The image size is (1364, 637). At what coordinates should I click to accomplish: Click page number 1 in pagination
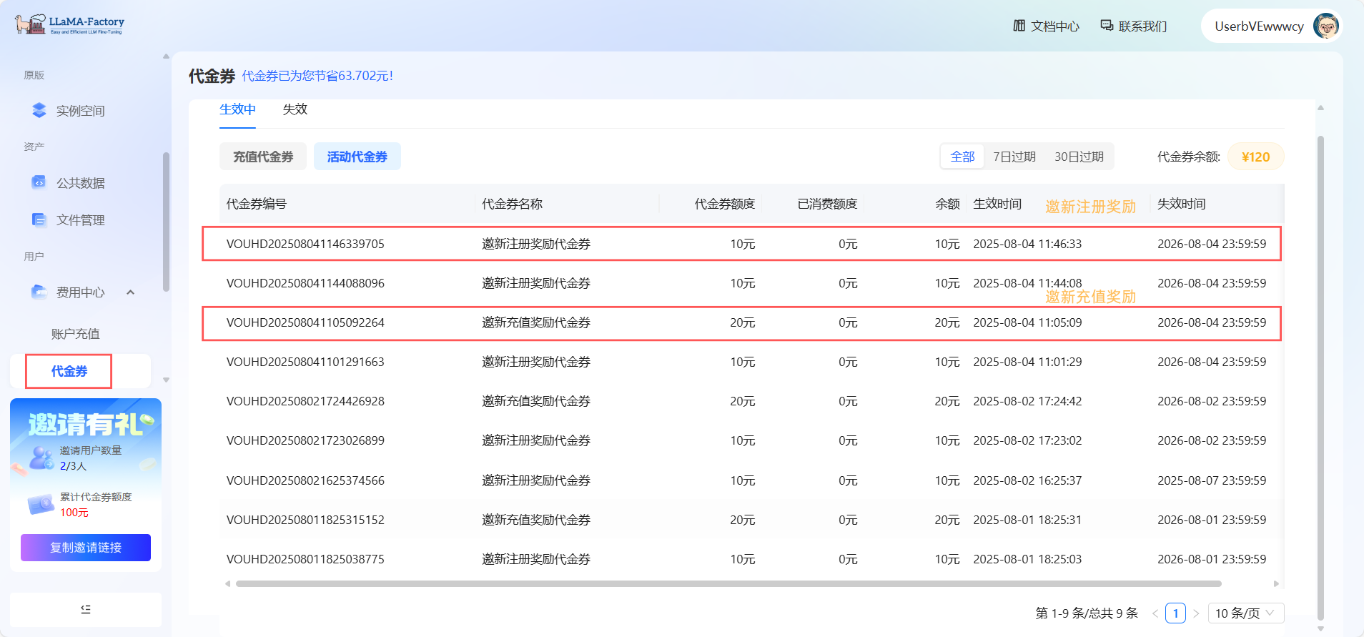tap(1175, 613)
